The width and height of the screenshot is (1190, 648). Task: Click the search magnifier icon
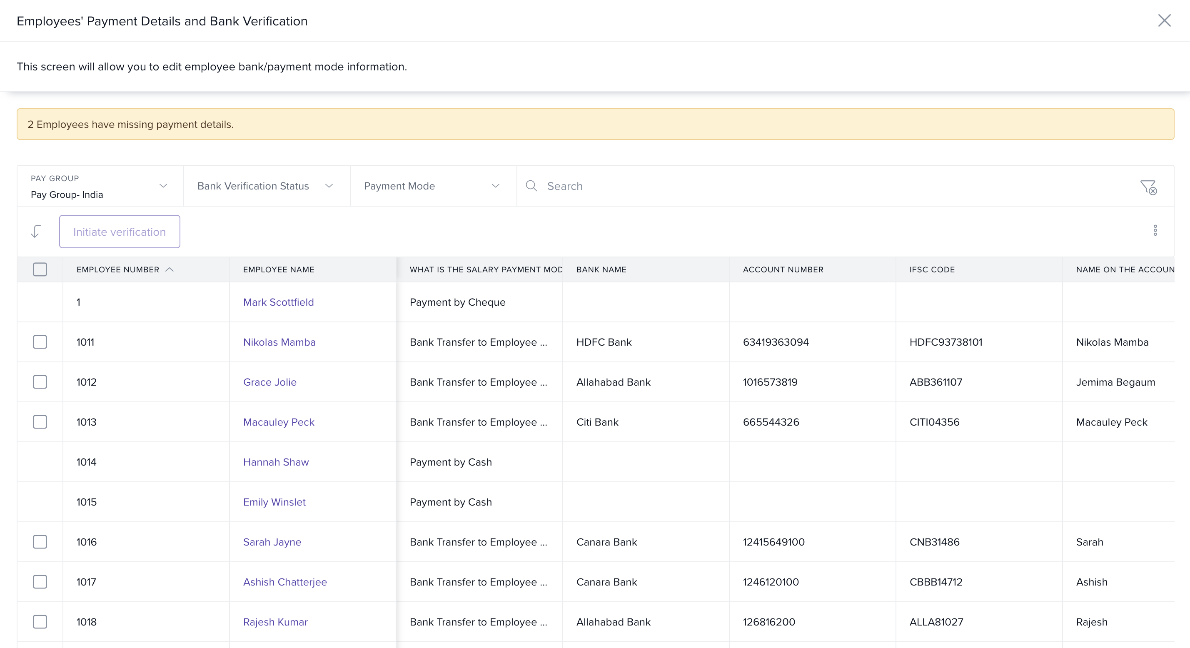pyautogui.click(x=531, y=186)
